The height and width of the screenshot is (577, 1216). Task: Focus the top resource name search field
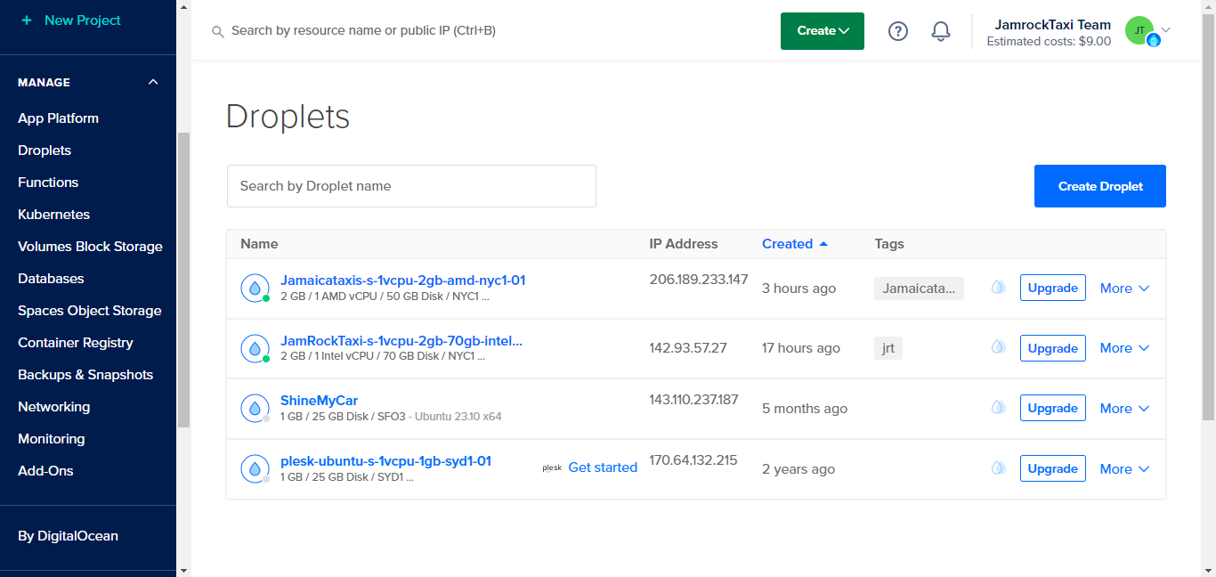(x=363, y=30)
